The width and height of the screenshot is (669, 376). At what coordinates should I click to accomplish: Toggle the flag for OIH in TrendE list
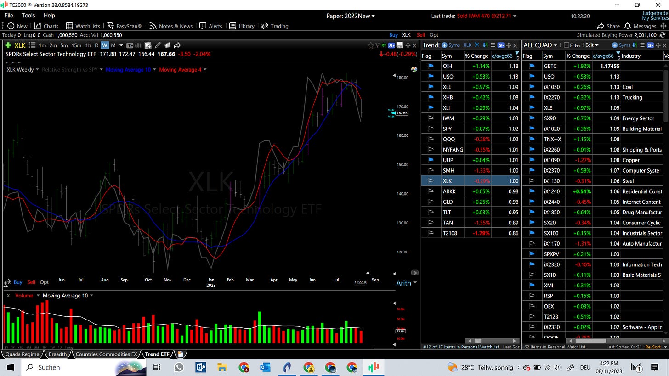pos(431,66)
